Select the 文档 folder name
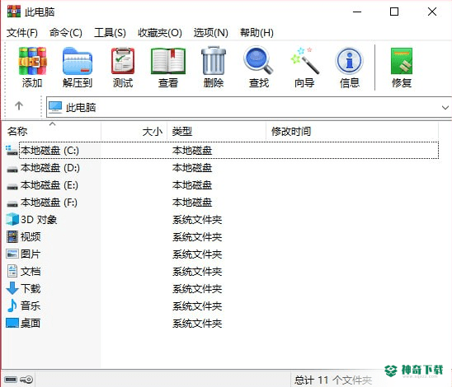The height and width of the screenshot is (387, 452). point(31,272)
